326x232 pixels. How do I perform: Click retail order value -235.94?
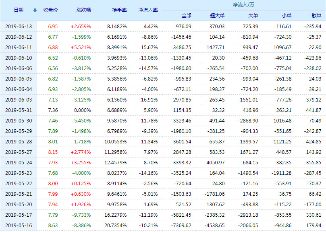click(x=313, y=27)
